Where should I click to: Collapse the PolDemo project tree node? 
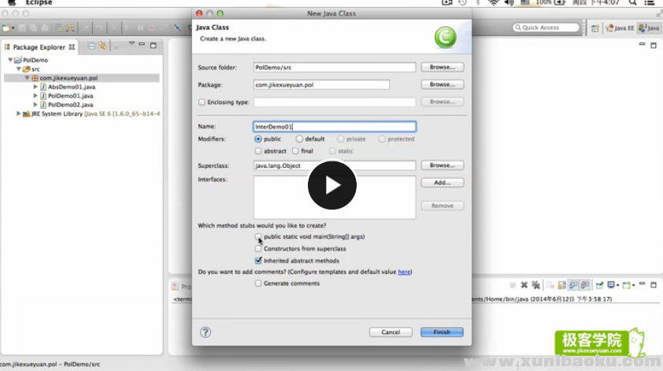tap(9, 60)
